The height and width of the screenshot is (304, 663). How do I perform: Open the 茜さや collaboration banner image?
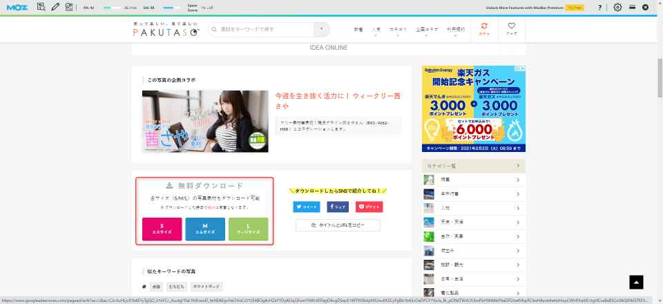205,122
